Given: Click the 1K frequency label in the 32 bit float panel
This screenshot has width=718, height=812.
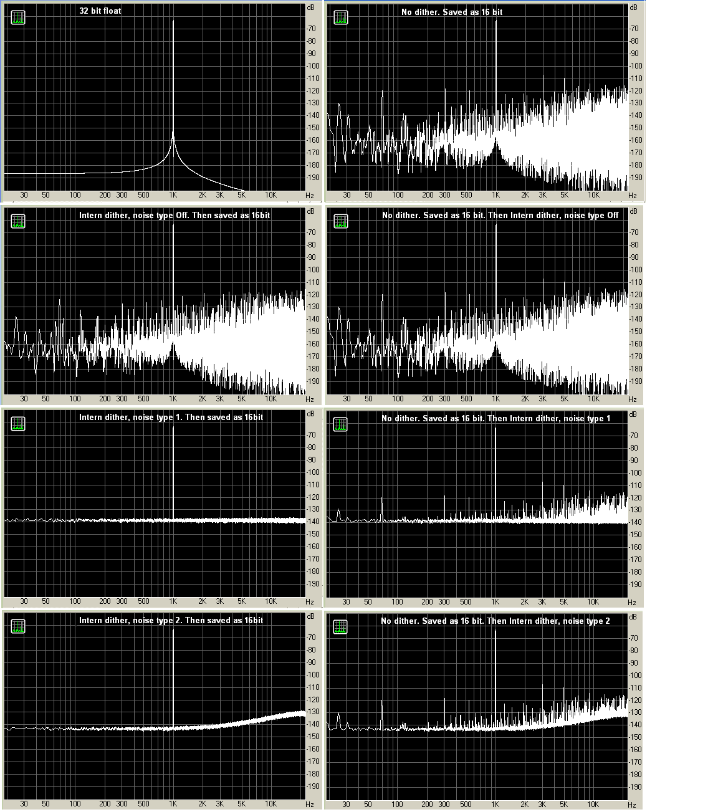Looking at the screenshot, I should pos(173,195).
